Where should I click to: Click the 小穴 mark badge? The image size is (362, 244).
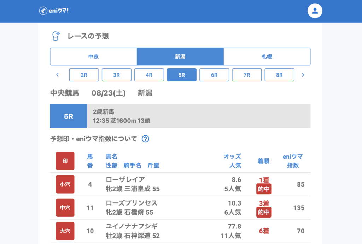point(65,184)
